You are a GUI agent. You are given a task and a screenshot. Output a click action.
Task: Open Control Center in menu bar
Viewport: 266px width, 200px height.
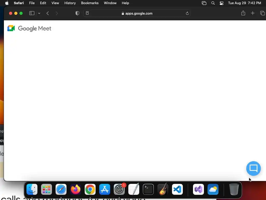[x=221, y=3]
